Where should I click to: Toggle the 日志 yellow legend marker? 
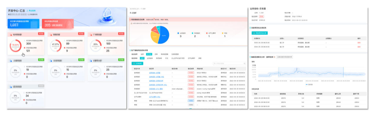pyautogui.click(x=223, y=33)
